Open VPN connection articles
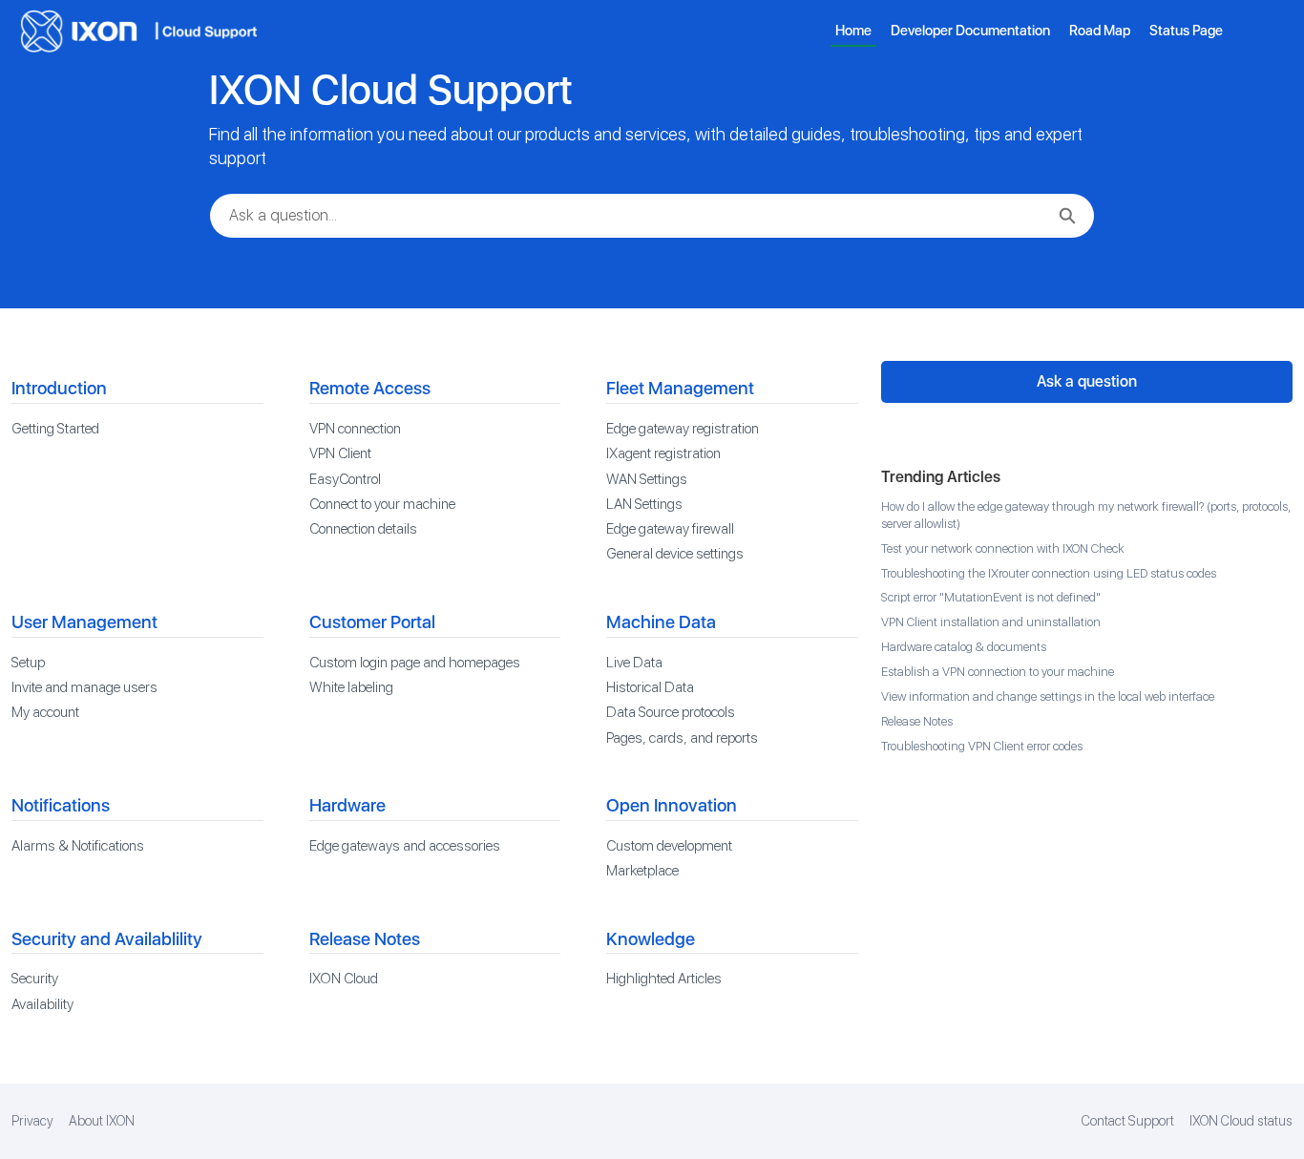Screen dimensions: 1304x1159 pyautogui.click(x=354, y=429)
